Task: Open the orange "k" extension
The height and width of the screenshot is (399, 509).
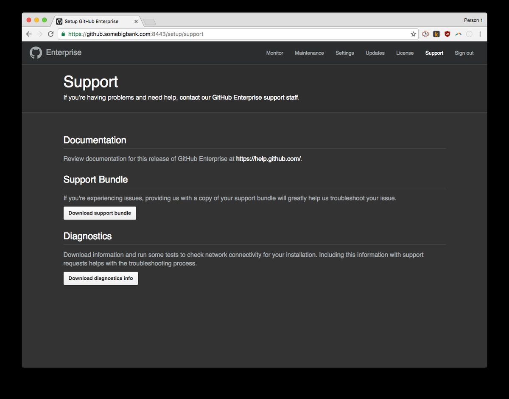Action: click(436, 34)
